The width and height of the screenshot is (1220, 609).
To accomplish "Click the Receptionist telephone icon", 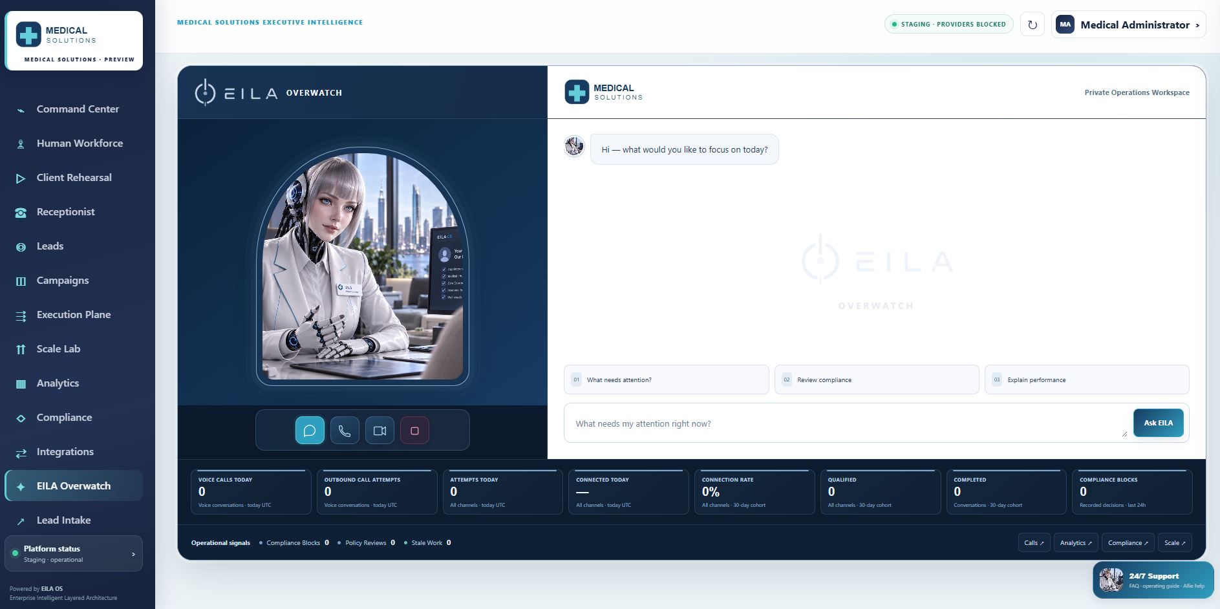I will (x=21, y=212).
